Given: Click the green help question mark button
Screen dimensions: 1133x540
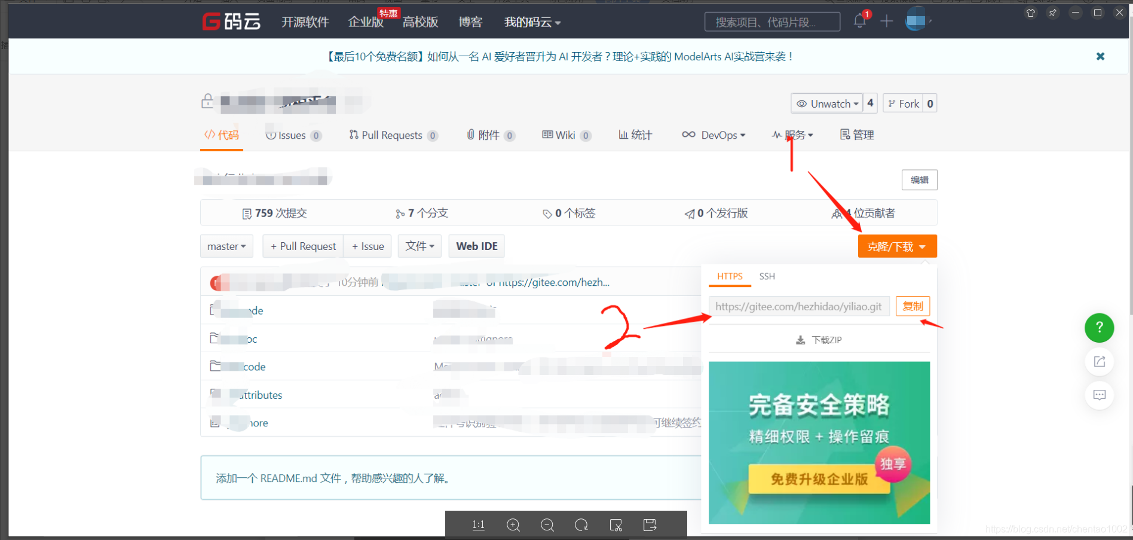Looking at the screenshot, I should 1100,328.
